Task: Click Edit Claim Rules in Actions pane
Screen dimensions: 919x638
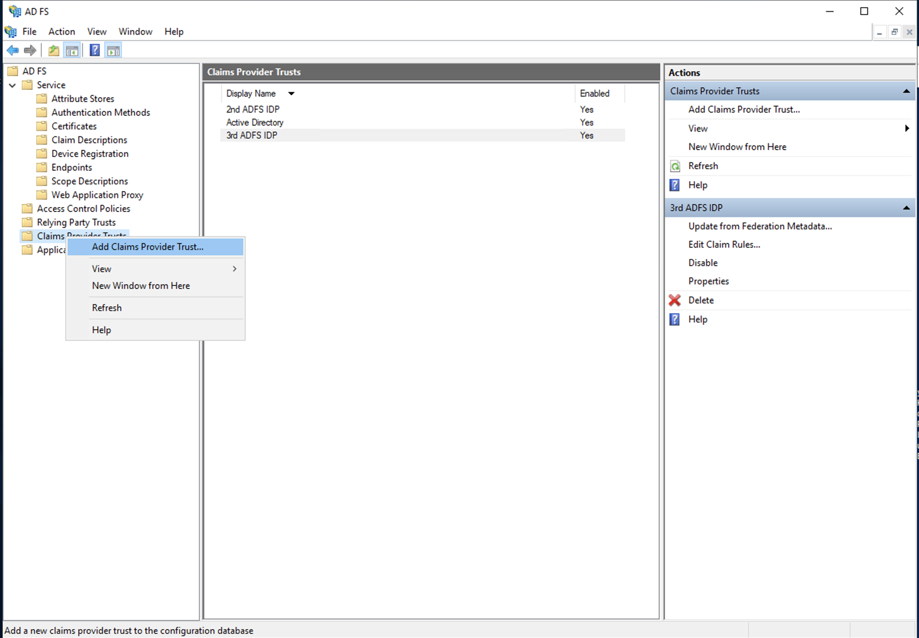Action: coord(724,244)
